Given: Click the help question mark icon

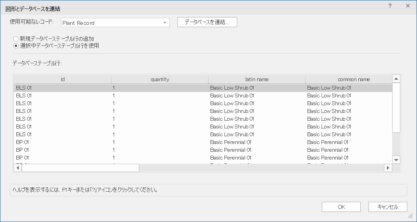Looking at the screenshot, I should 390,6.
